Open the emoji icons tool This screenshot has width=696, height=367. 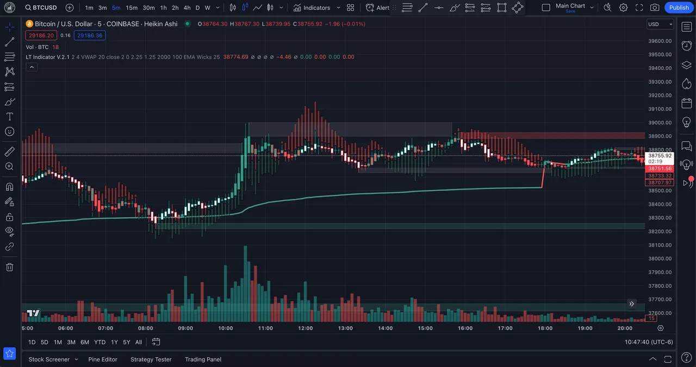[x=10, y=131]
